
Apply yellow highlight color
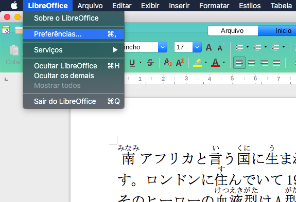click(x=198, y=63)
